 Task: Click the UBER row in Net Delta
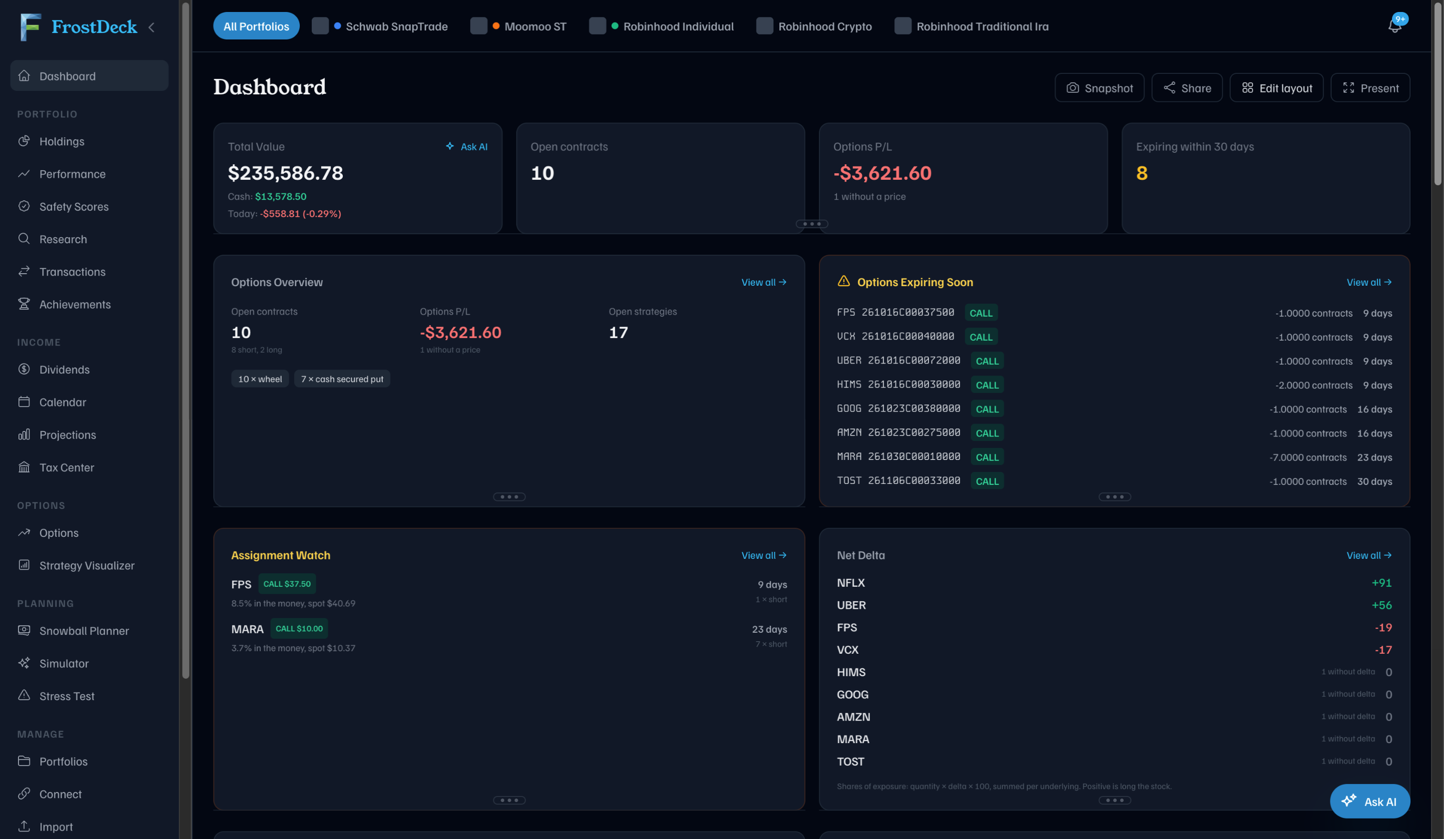coord(1115,605)
